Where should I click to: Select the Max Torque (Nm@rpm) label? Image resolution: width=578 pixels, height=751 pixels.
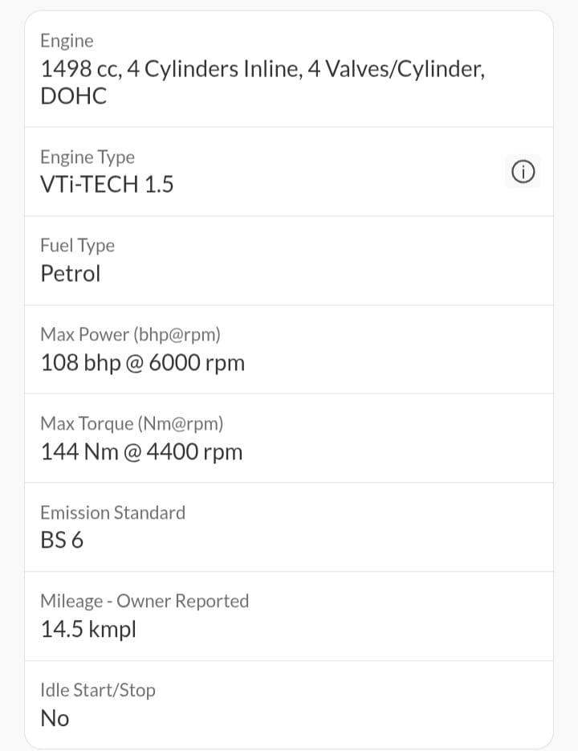132,424
